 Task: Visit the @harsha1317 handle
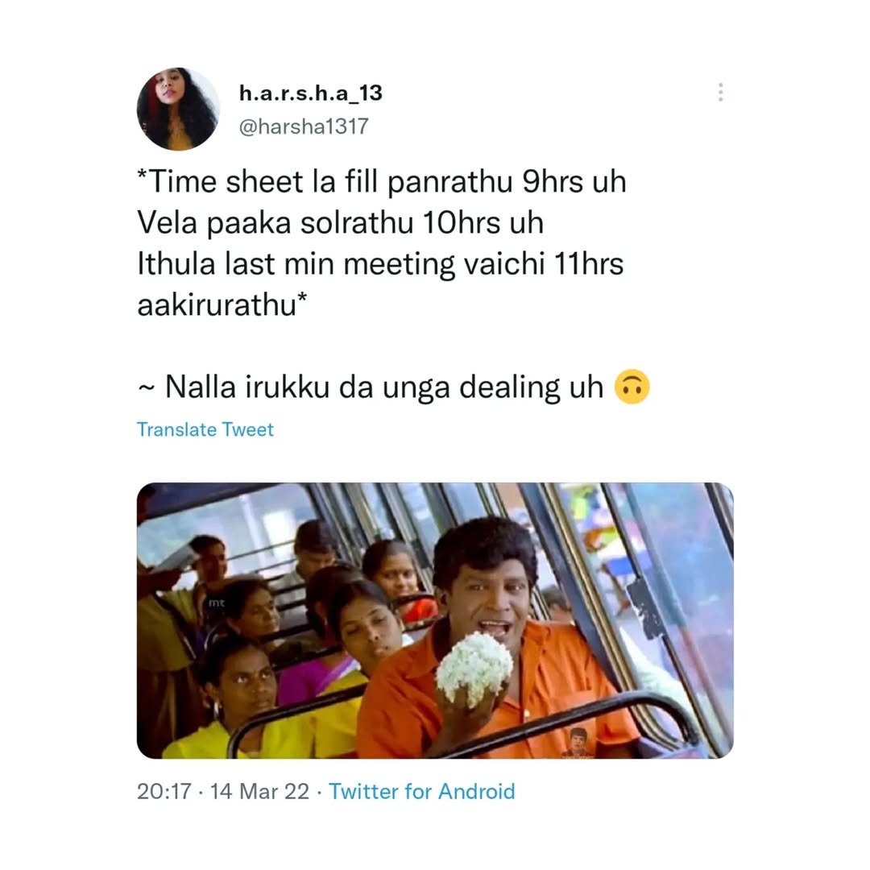[x=304, y=126]
